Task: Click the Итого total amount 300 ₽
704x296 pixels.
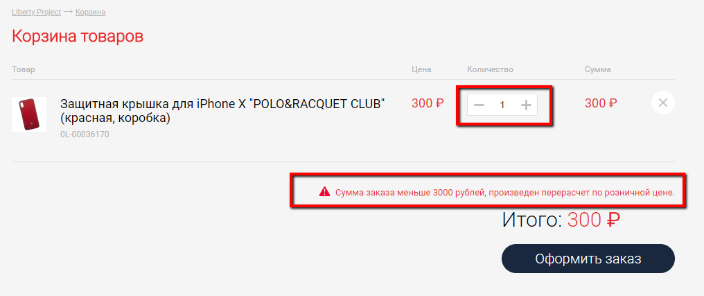Action: 594,220
